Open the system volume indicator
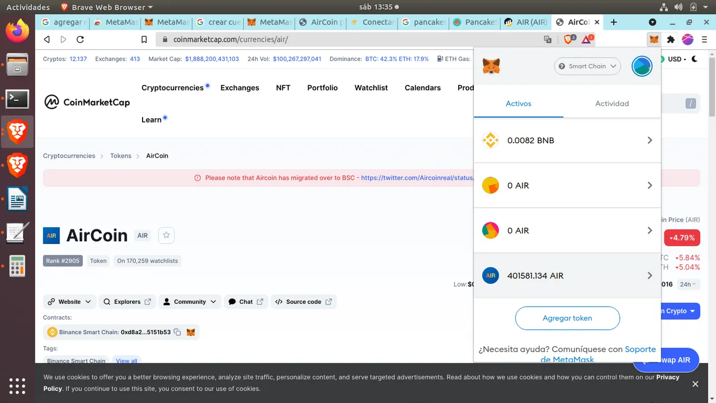Viewport: 716px width, 403px height. click(679, 7)
